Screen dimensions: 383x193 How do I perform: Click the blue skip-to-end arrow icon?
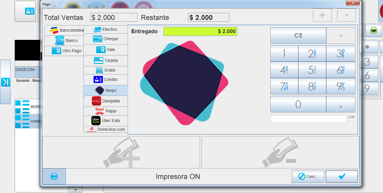[5, 82]
